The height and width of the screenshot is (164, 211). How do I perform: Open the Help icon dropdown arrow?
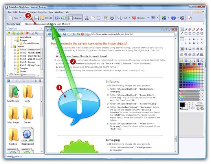pos(178,18)
